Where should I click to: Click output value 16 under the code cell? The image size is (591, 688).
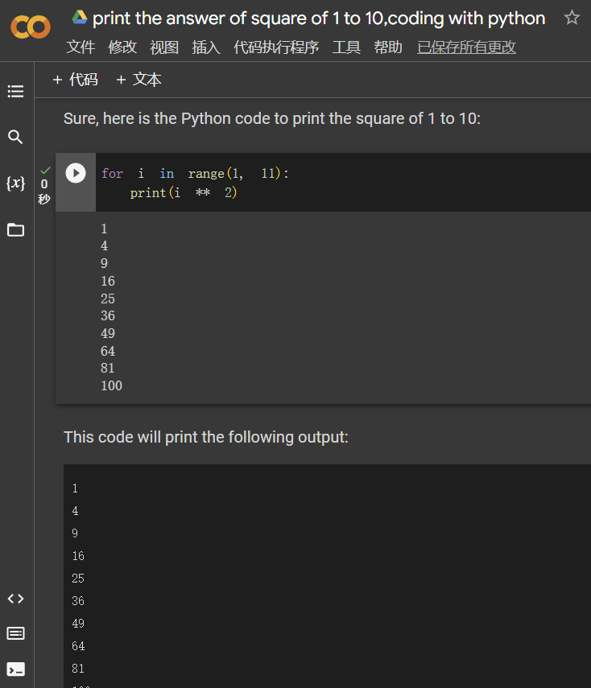[108, 281]
